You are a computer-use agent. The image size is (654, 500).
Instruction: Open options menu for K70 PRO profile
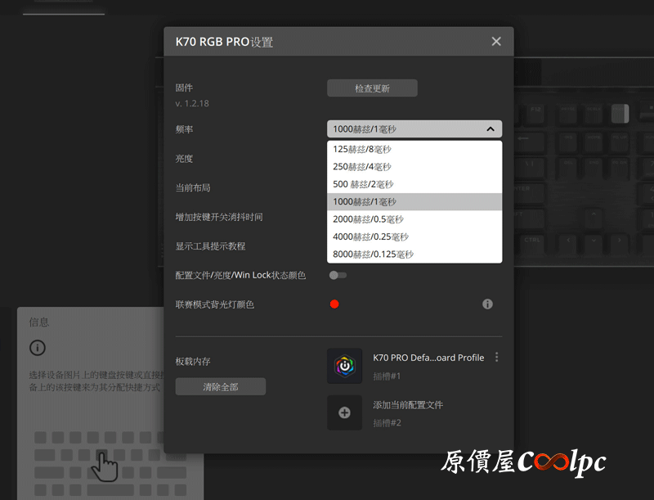point(496,358)
